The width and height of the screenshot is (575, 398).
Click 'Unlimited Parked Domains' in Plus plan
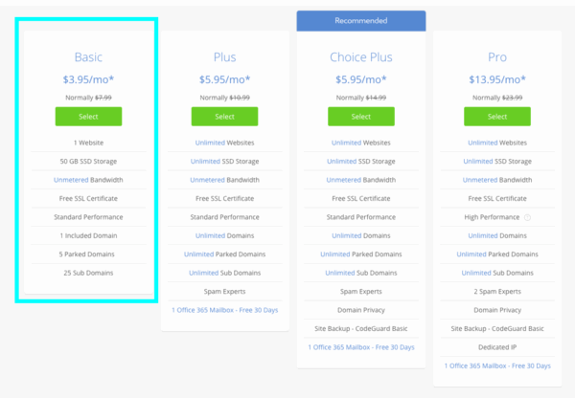[x=225, y=254]
